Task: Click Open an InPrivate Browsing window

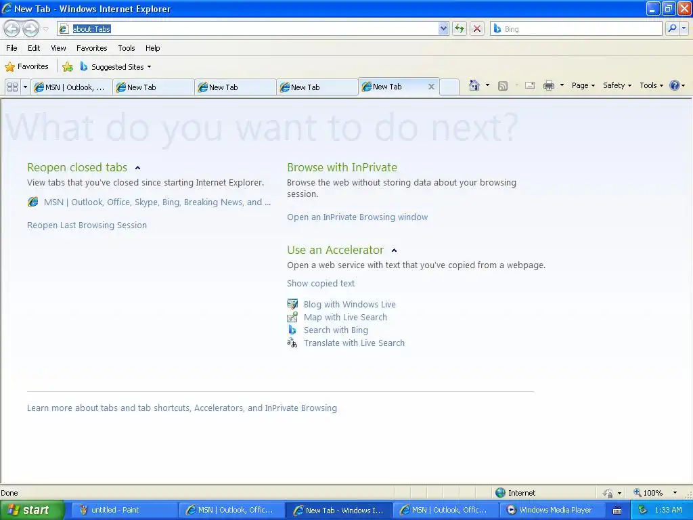Action: (357, 217)
